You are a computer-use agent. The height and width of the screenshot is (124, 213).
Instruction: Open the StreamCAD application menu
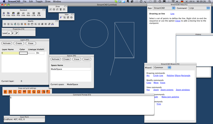pos(14,1)
